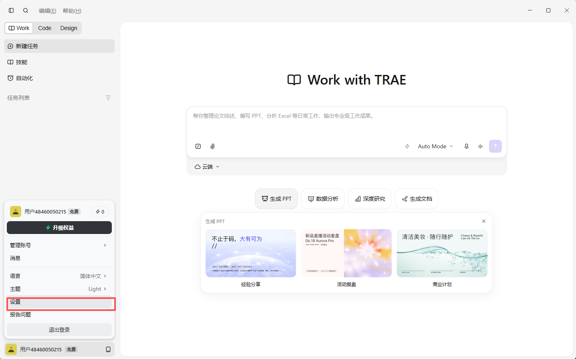Click the 任务列表 heading text
Image resolution: width=576 pixels, height=359 pixels.
[x=18, y=98]
